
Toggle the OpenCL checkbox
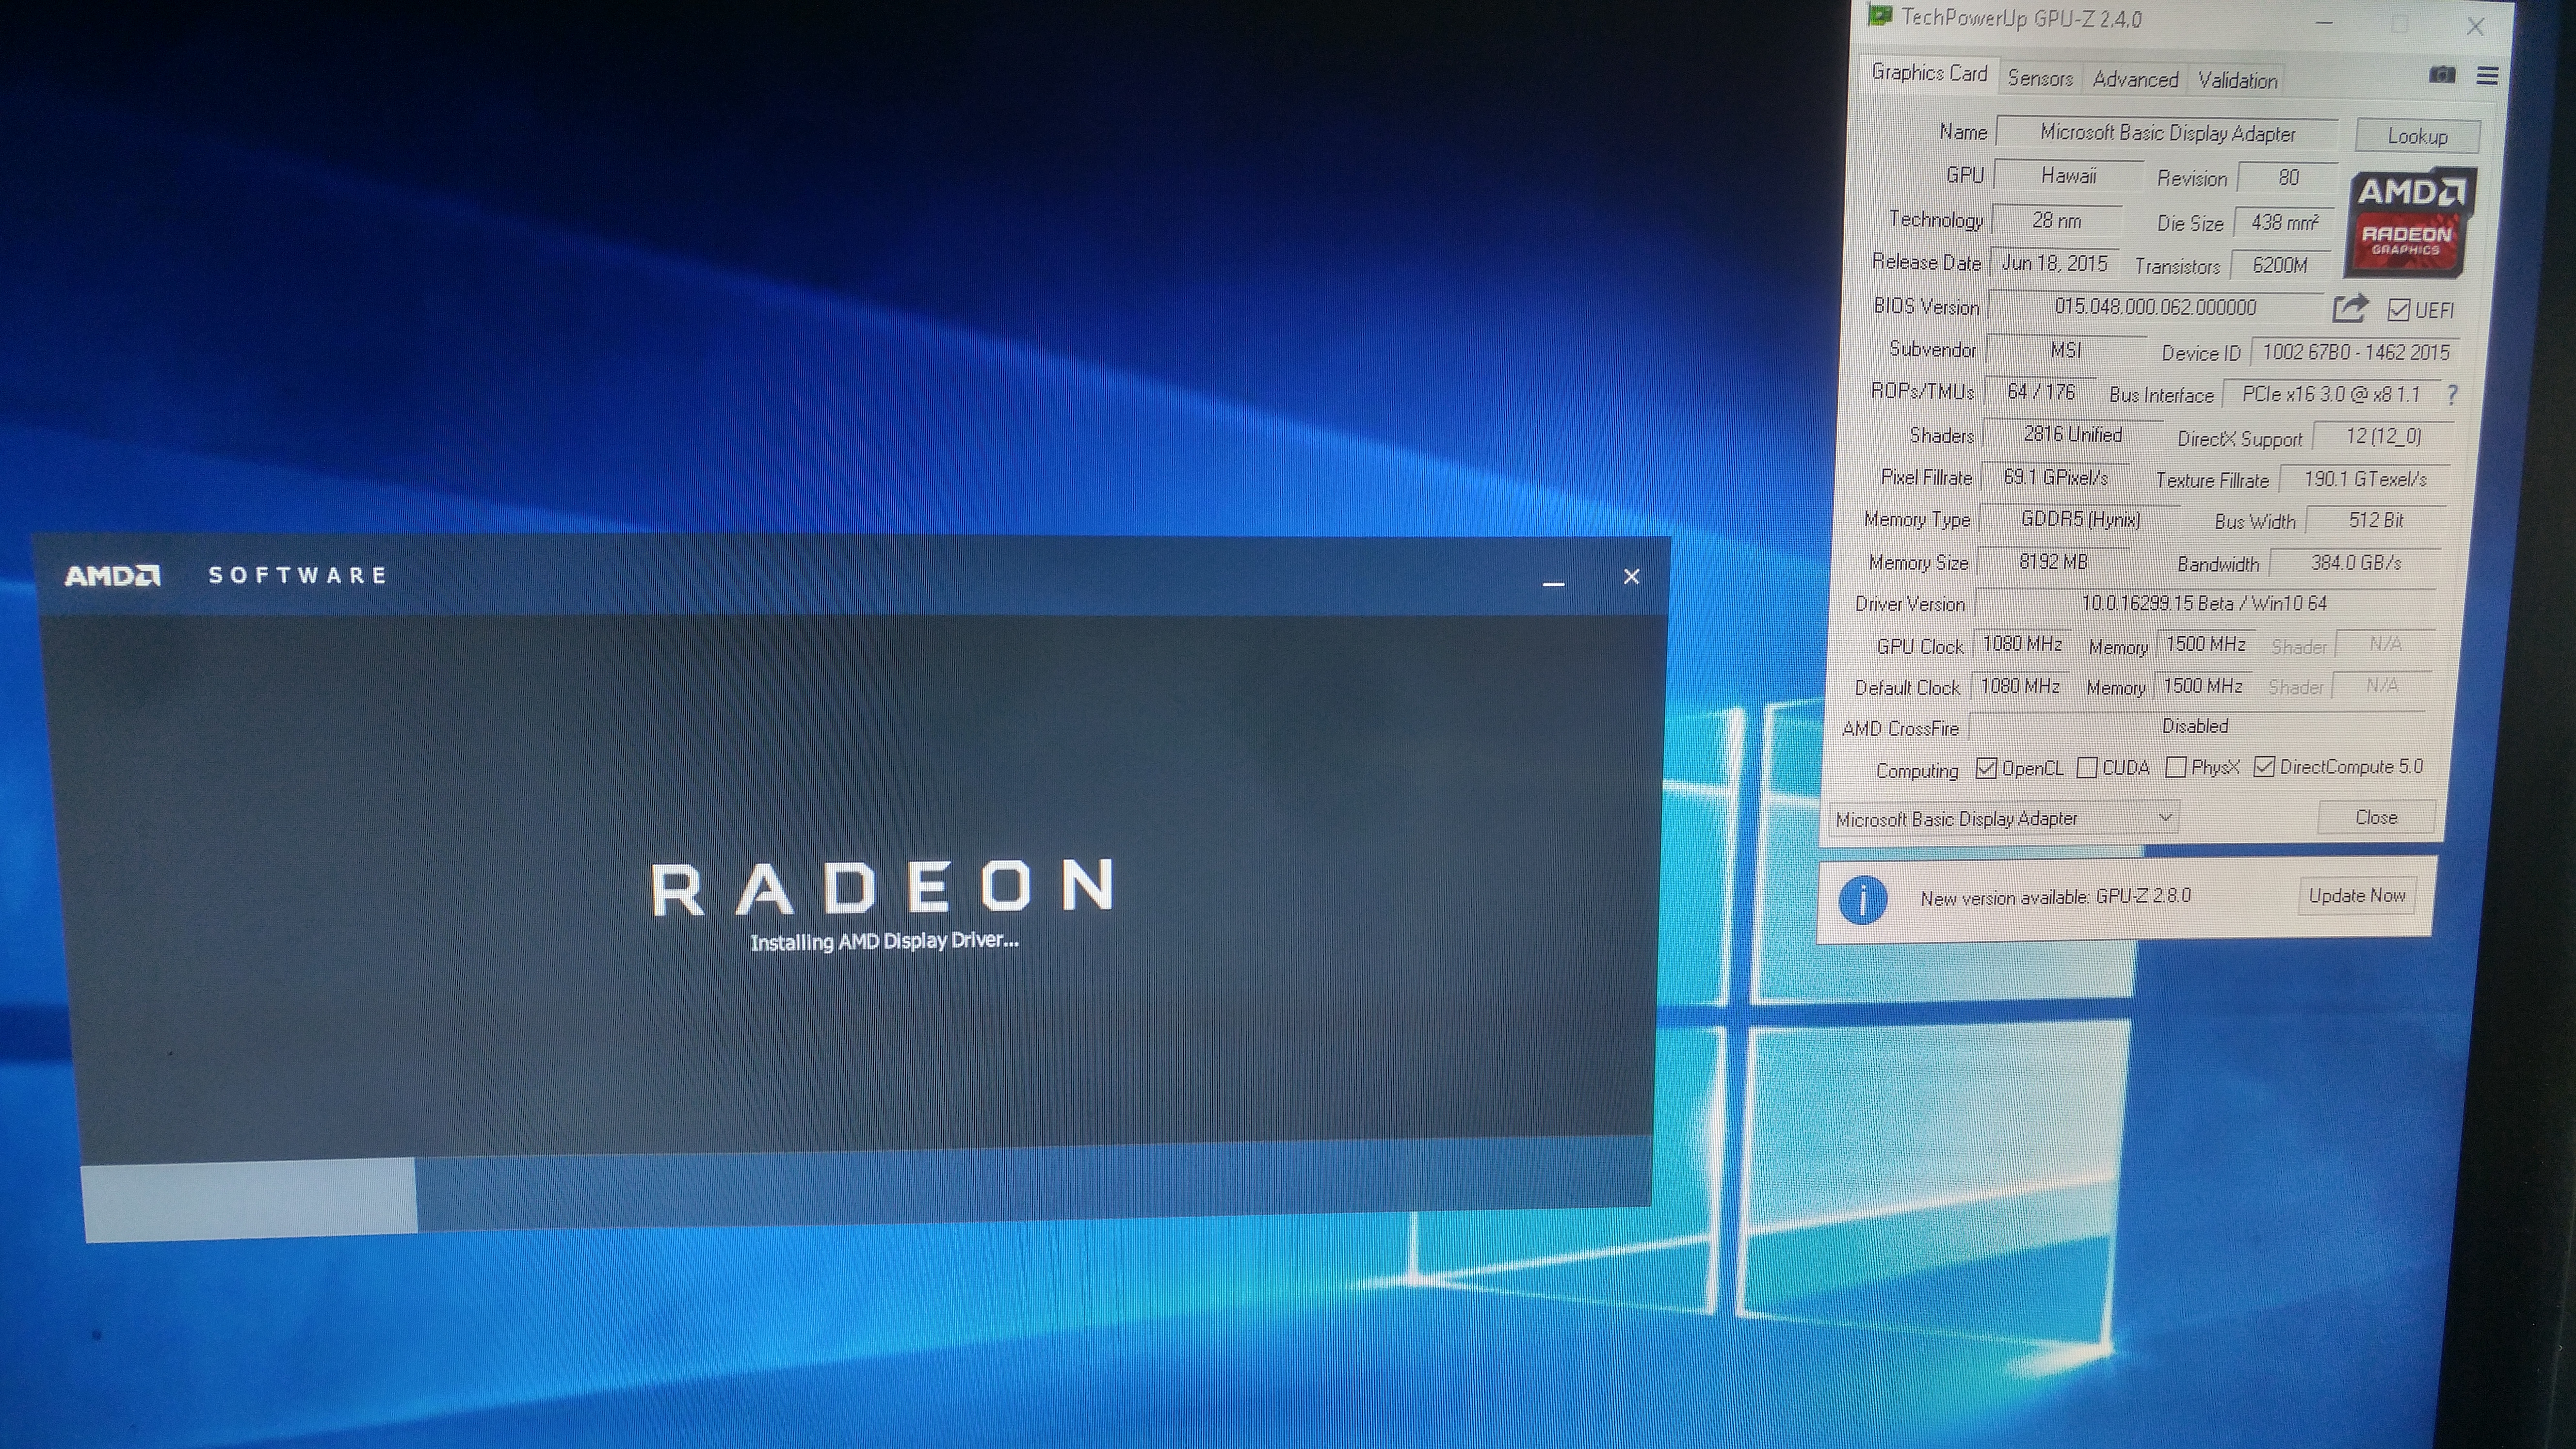pyautogui.click(x=1986, y=768)
